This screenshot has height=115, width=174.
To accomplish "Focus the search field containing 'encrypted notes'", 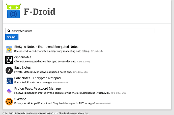I will coord(81,31).
